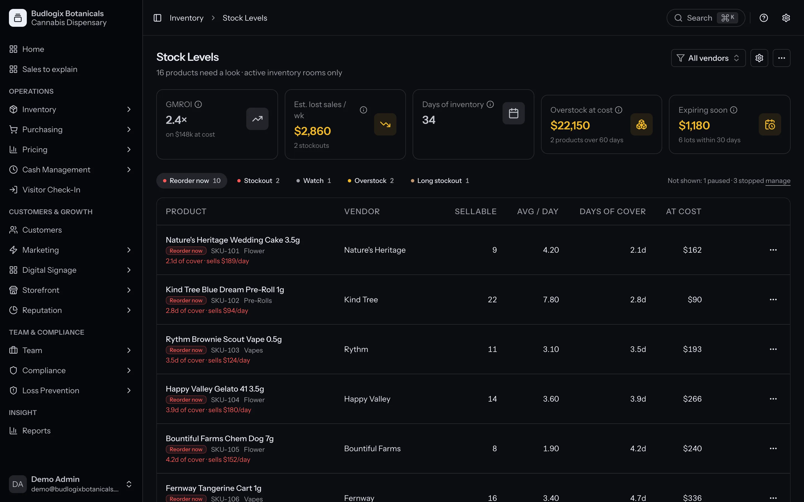Expand the Purchasing sidebar section
804x502 pixels.
(71, 129)
